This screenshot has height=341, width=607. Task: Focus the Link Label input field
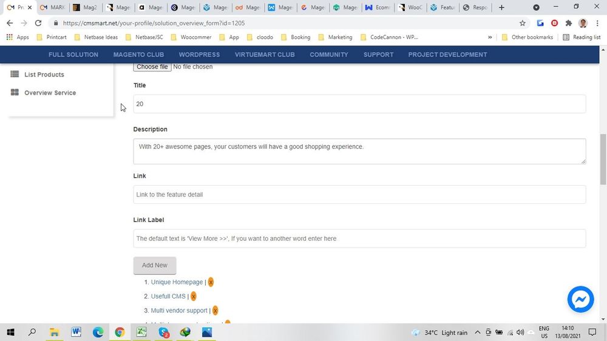pos(359,238)
